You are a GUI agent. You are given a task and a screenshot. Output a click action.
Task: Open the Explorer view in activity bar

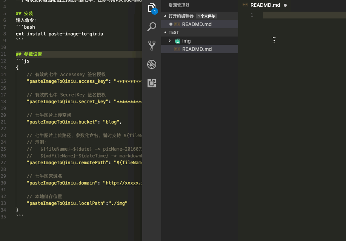pyautogui.click(x=152, y=8)
